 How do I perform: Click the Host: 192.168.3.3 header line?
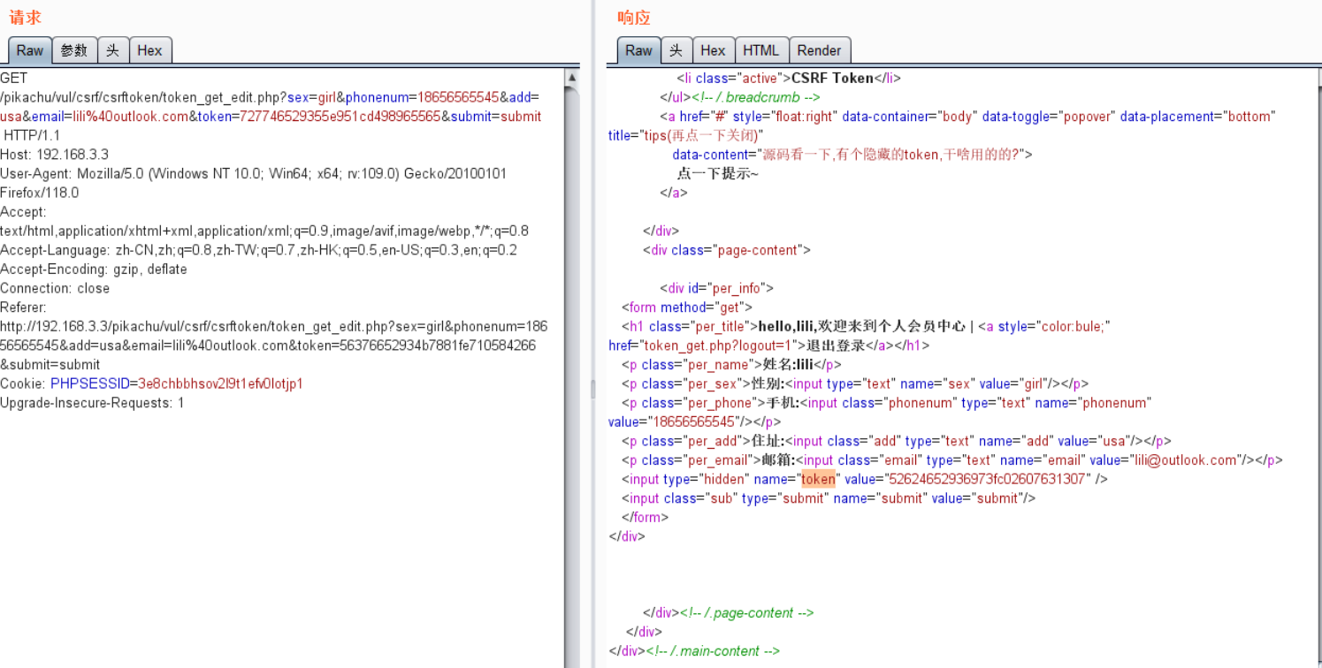click(55, 155)
